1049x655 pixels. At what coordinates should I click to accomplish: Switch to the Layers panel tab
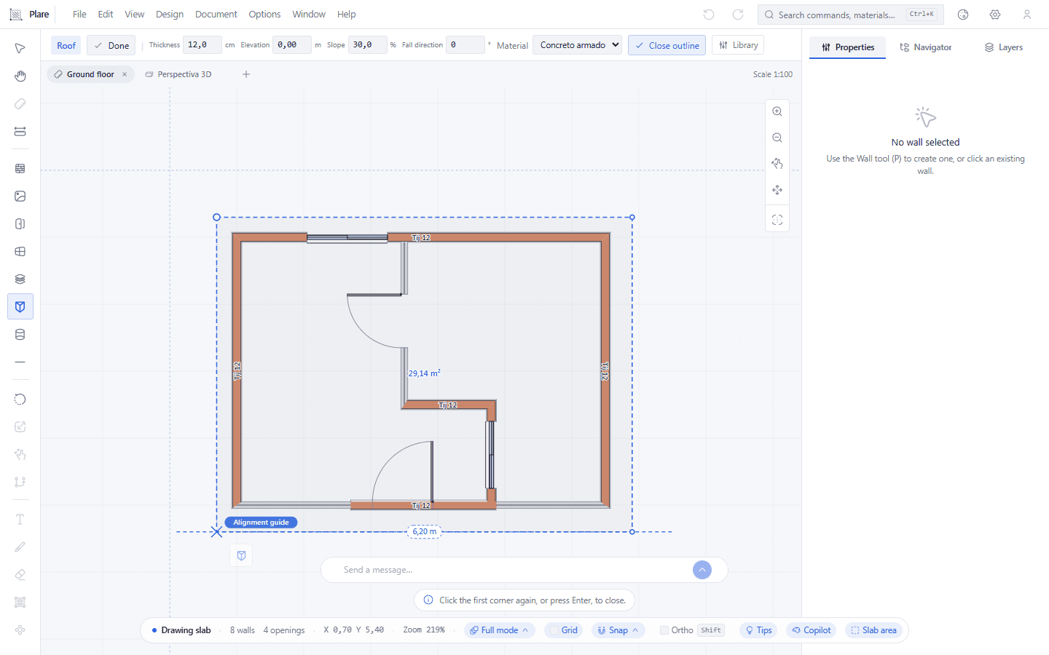pyautogui.click(x=1003, y=47)
